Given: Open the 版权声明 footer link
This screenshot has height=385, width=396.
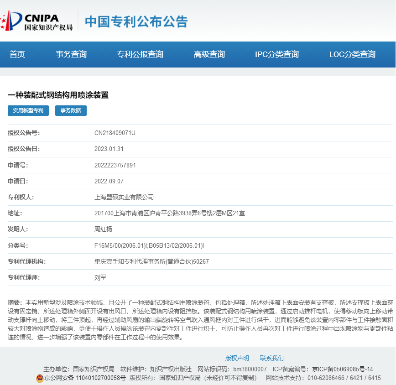Looking at the screenshot, I should [237, 358].
